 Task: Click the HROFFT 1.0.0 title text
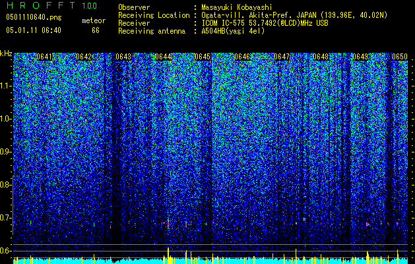(51, 5)
